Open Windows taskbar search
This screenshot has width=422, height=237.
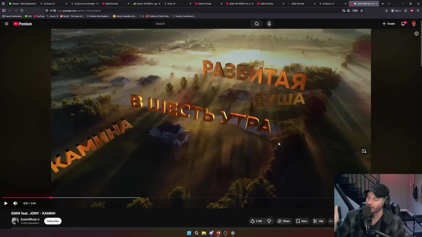click(196, 233)
